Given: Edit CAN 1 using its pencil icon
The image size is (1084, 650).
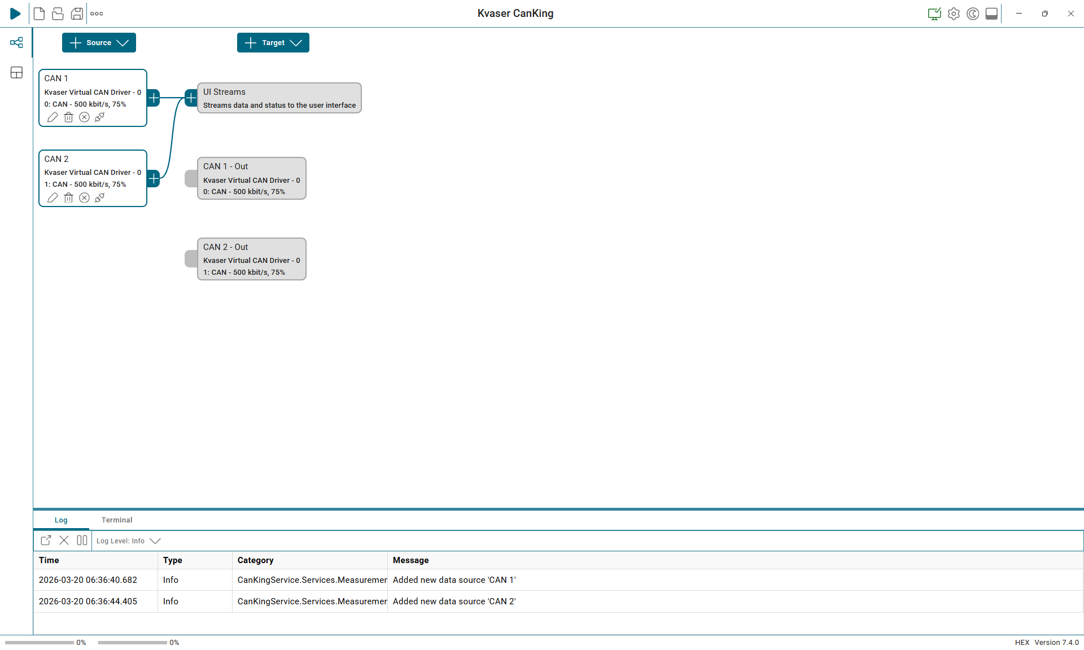Looking at the screenshot, I should 53,117.
